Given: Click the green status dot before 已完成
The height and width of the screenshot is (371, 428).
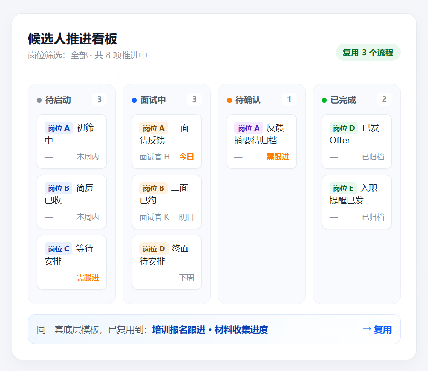Looking at the screenshot, I should [324, 100].
